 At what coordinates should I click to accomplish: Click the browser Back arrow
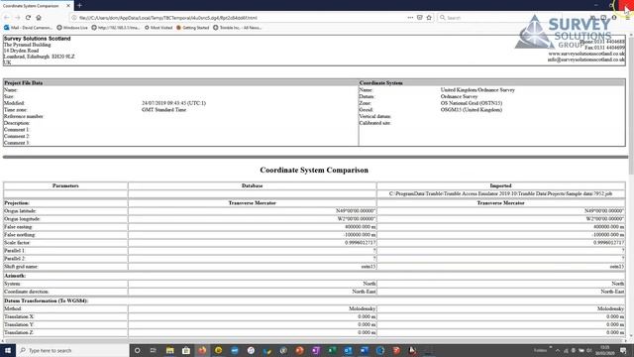tap(7, 18)
